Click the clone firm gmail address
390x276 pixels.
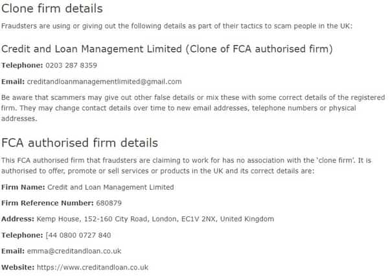coord(104,82)
